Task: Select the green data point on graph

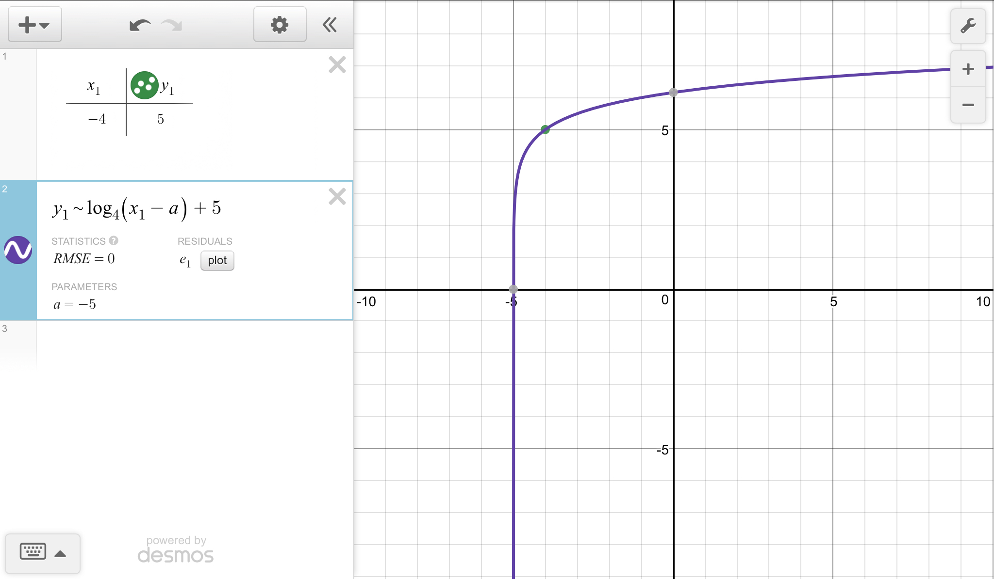Action: tap(545, 129)
